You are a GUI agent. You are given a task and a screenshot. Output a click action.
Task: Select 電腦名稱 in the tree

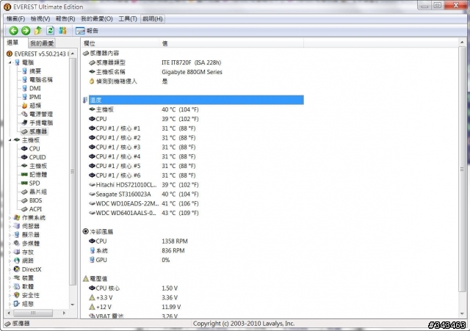click(41, 80)
